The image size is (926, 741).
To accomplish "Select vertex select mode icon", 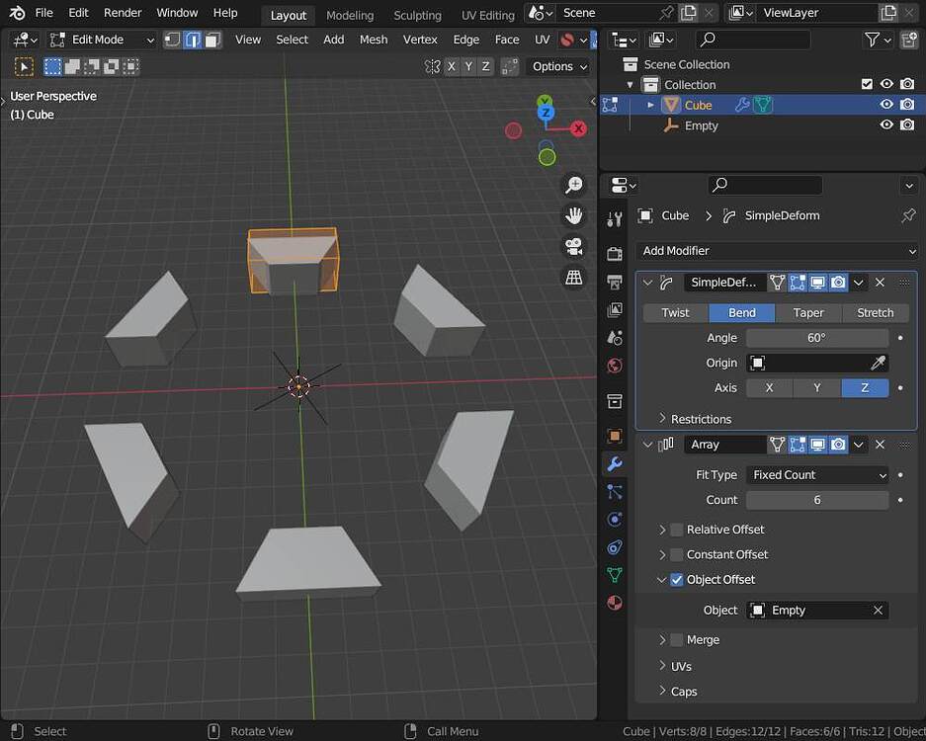I will (172, 40).
